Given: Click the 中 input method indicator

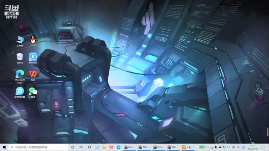Looking at the screenshot, I should (x=238, y=147).
